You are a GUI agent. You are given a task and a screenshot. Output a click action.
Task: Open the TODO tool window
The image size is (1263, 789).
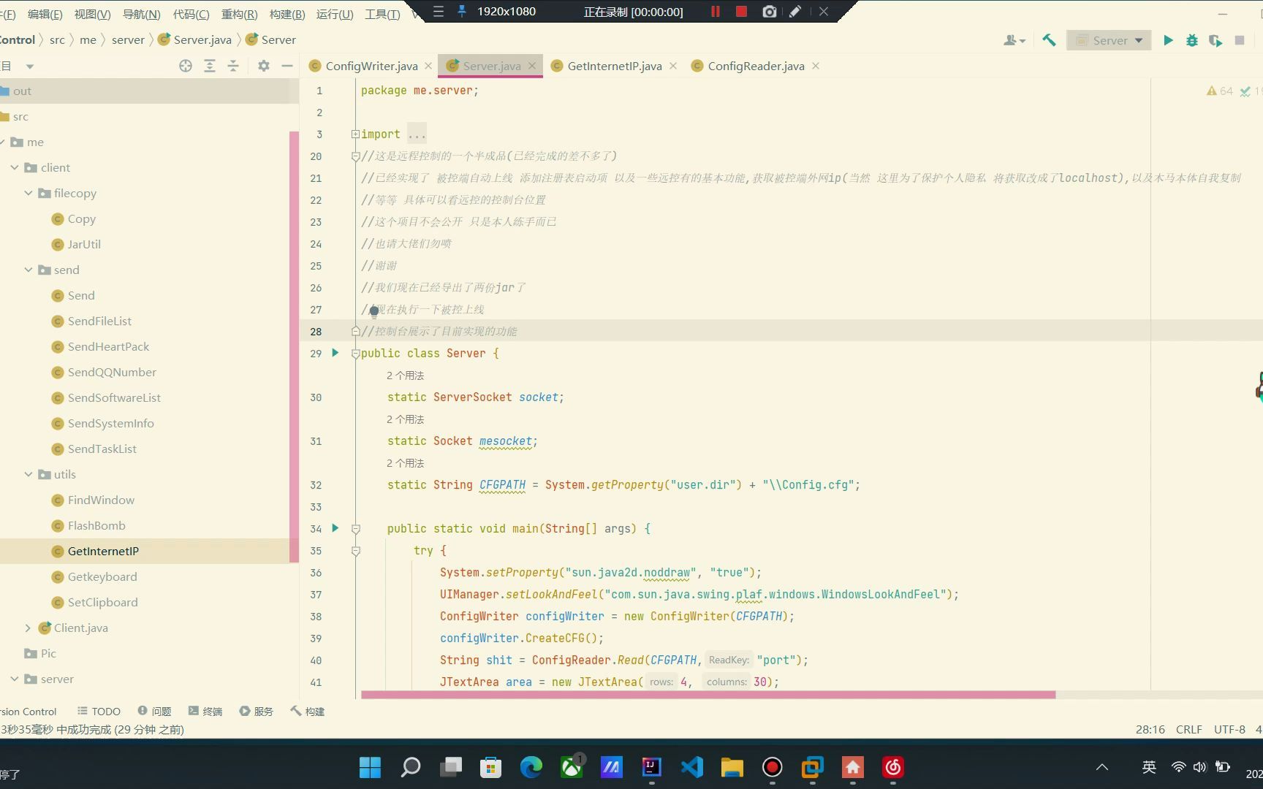(x=99, y=711)
